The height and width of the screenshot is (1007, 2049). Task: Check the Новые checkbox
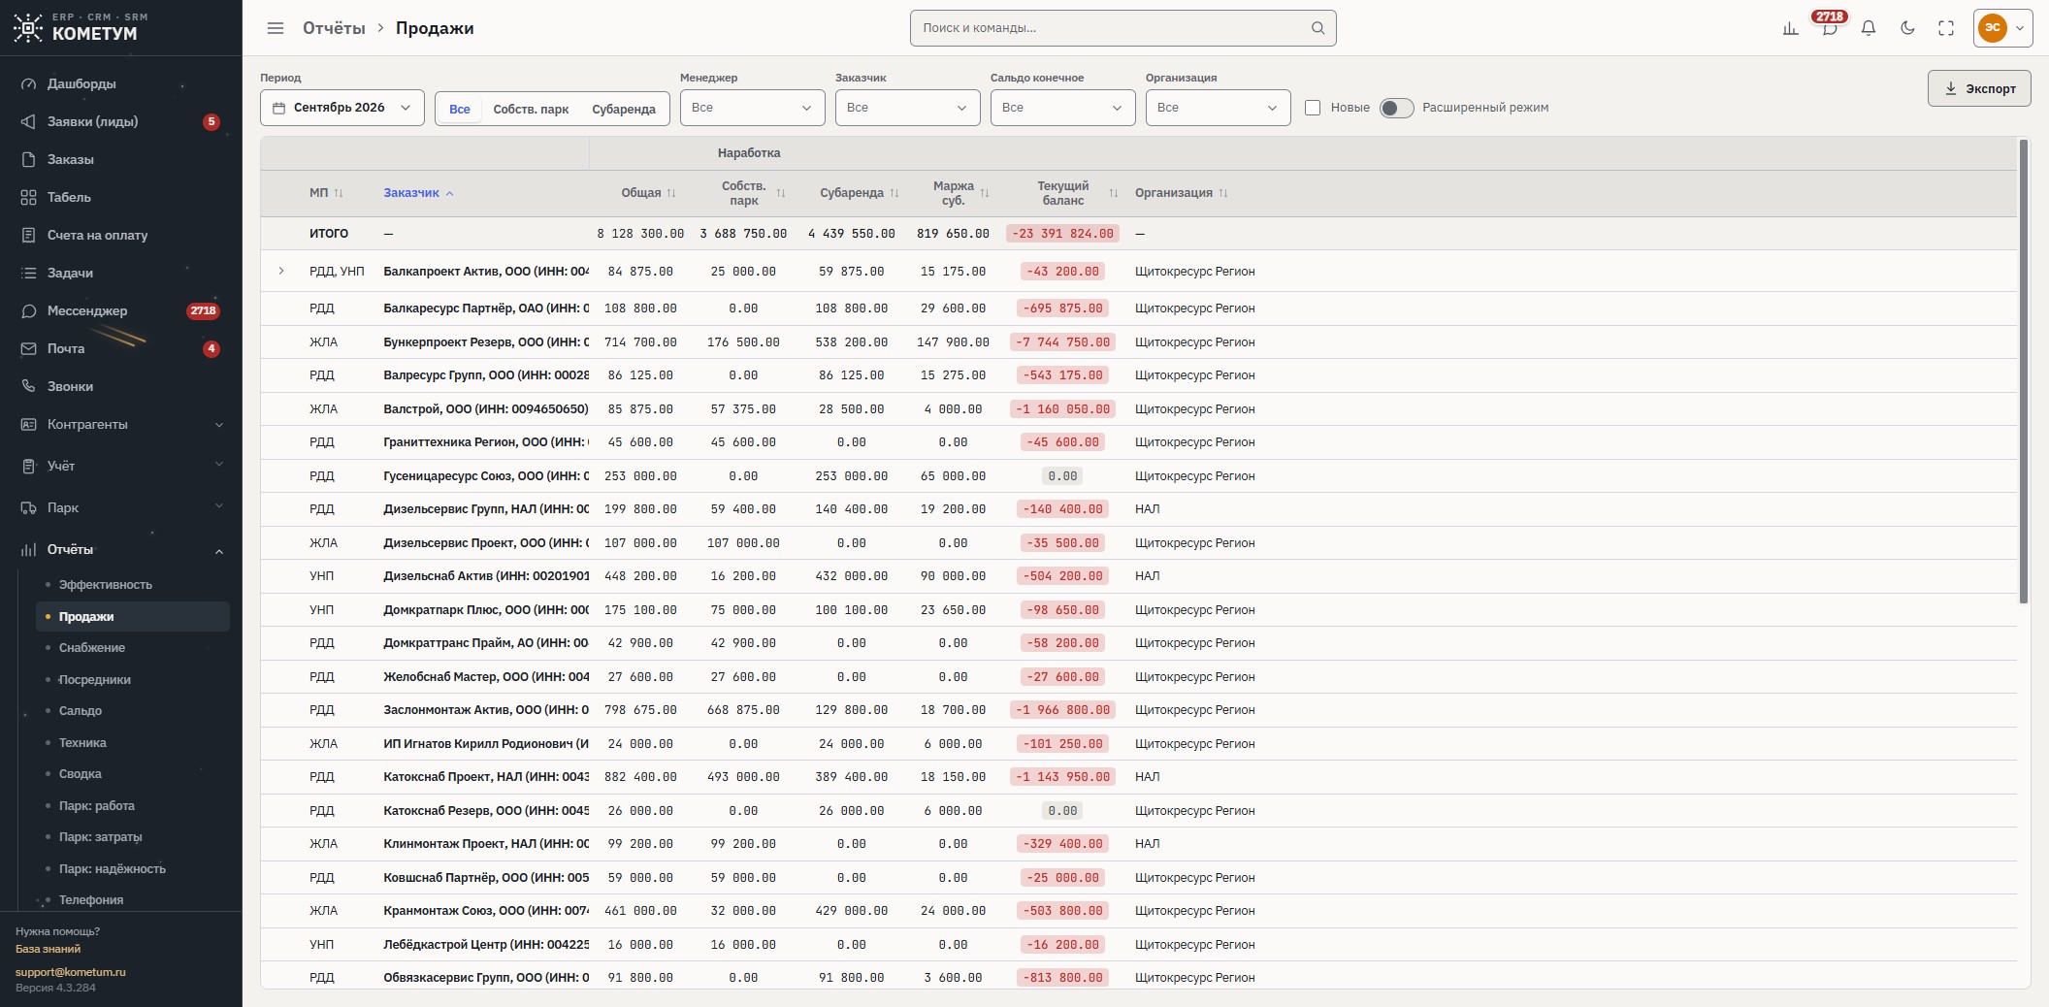[1313, 108]
